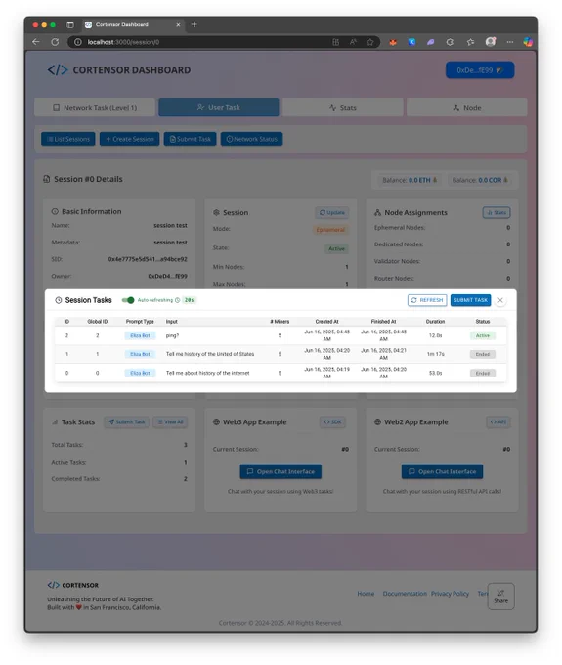
Task: Click the Duration value 12.0s
Action: [x=435, y=335]
